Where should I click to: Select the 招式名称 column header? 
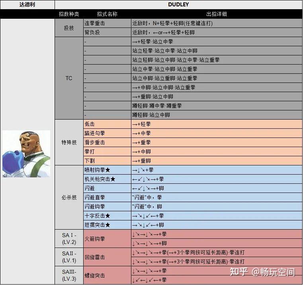(x=107, y=14)
